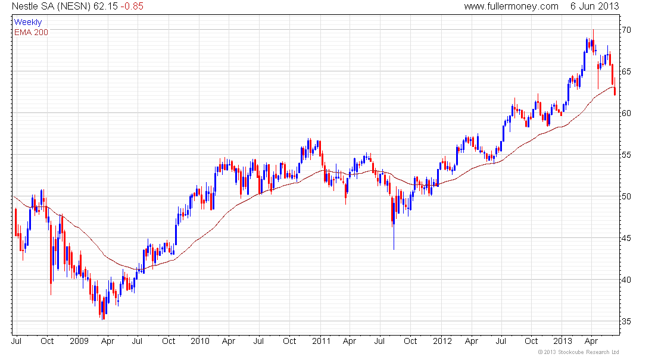This screenshot has width=655, height=357.
Task: Click the Stockcube Research Ltd copyright text
Action: click(x=578, y=352)
